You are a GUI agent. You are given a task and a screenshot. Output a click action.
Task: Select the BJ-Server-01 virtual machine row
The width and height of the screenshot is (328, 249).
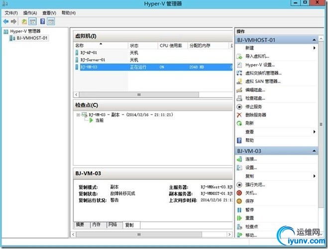tap(153, 60)
